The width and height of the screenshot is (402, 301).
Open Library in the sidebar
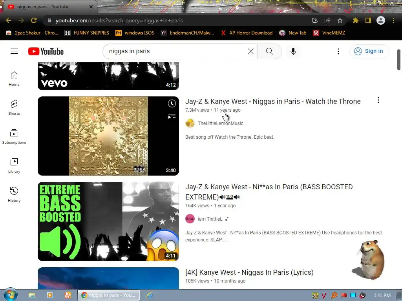pyautogui.click(x=14, y=166)
